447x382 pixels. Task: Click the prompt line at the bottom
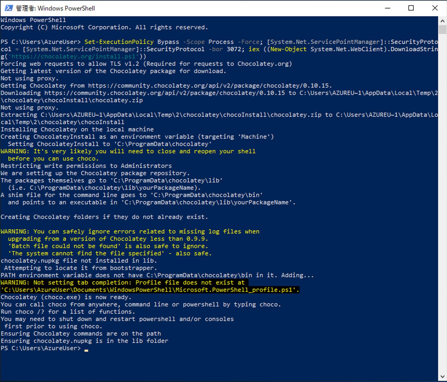pos(45,348)
